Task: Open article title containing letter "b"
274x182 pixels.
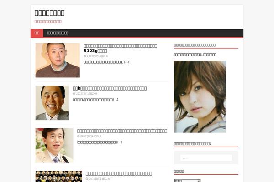Action: pyautogui.click(x=110, y=88)
